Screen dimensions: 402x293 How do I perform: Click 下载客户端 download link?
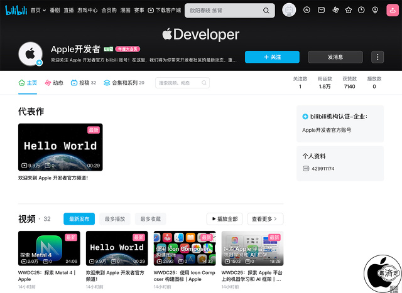165,10
